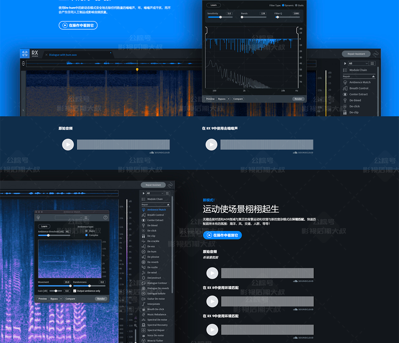
Task: Click De-clip icon in lower module list
Action: tap(143, 236)
